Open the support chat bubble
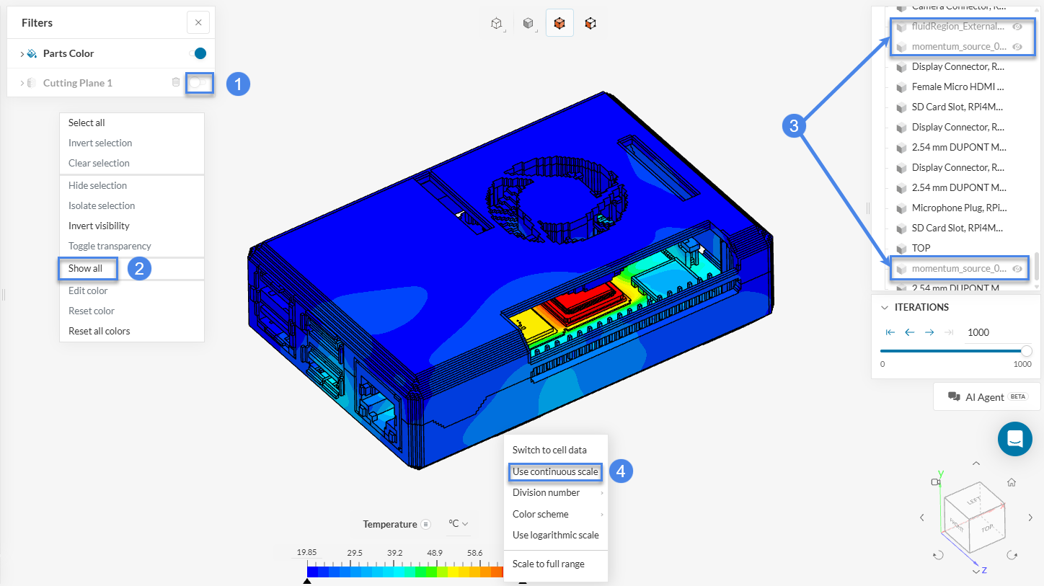 tap(1015, 438)
